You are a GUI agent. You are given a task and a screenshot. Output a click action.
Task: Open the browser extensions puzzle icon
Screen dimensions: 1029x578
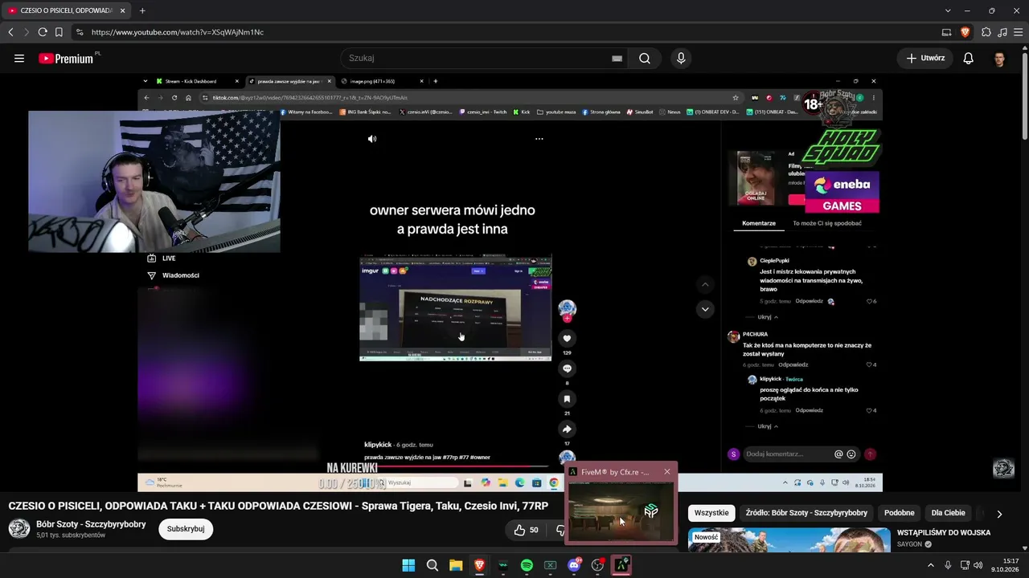986,32
